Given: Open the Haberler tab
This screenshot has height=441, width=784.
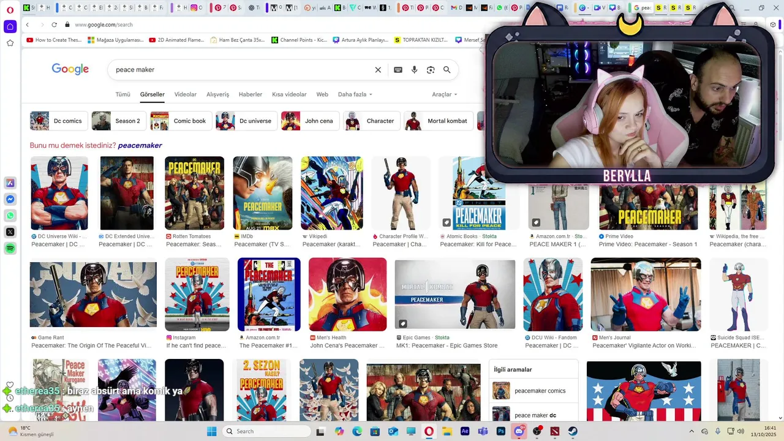Looking at the screenshot, I should (251, 94).
